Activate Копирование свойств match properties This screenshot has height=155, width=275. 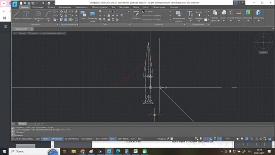click(x=179, y=16)
